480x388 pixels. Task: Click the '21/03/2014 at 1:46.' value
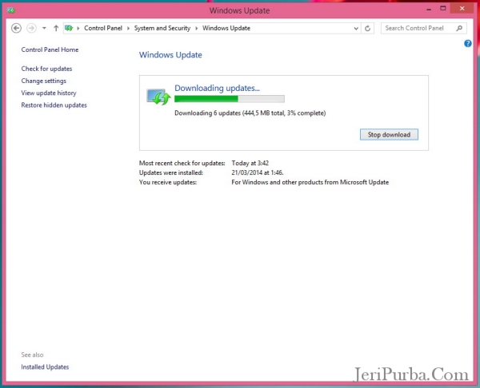coord(258,172)
